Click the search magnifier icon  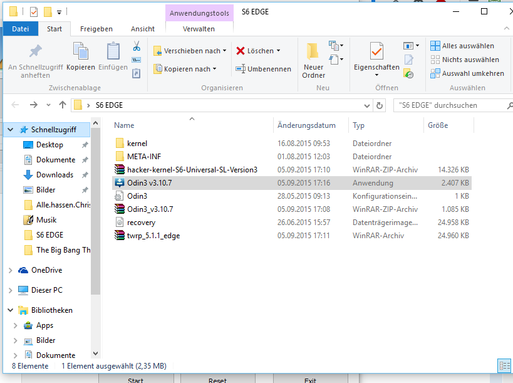tap(509, 105)
